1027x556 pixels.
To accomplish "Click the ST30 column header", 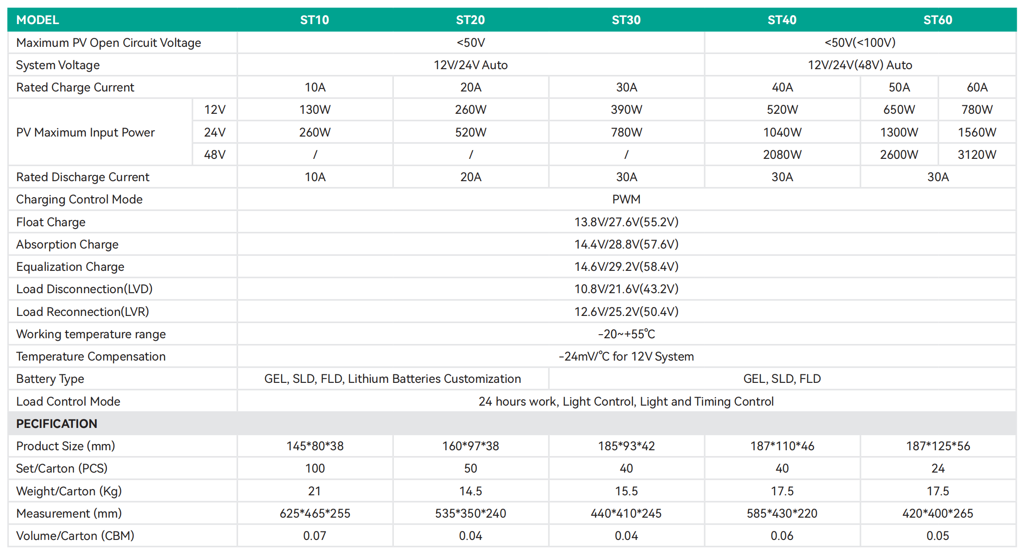I will [626, 20].
